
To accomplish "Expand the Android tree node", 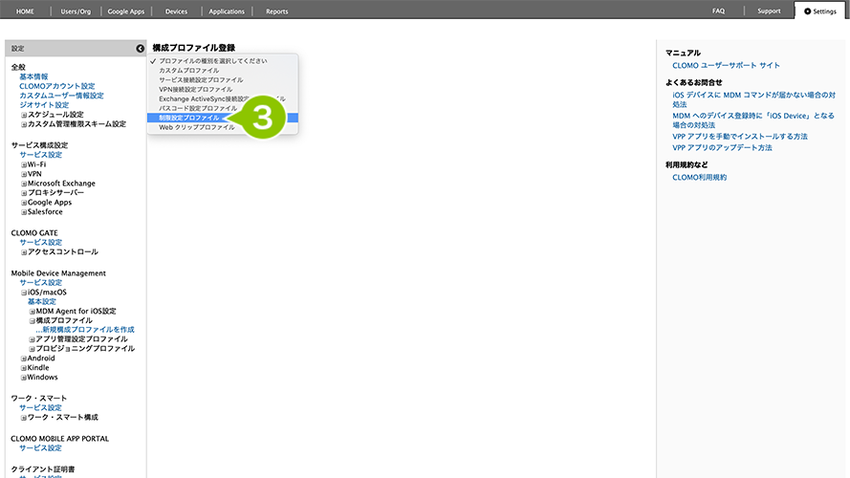I will (24, 358).
